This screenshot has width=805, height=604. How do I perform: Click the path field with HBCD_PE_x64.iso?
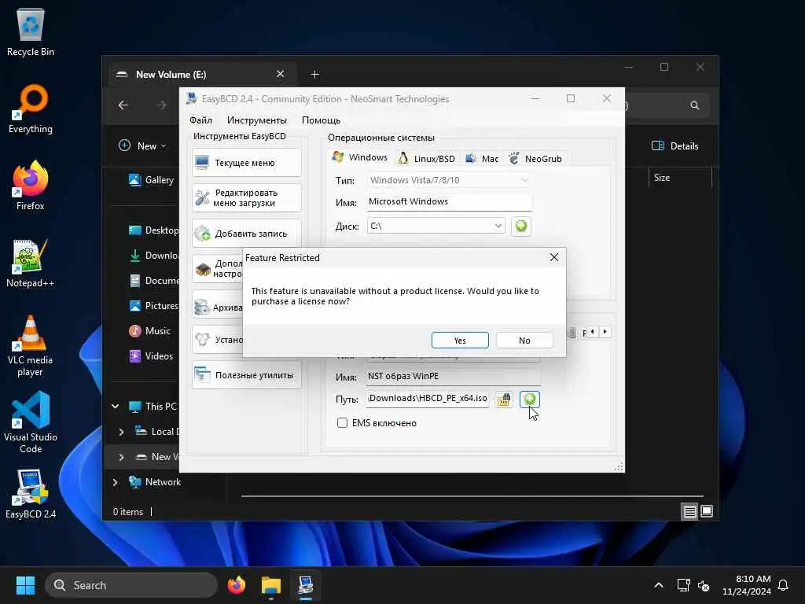pyautogui.click(x=428, y=398)
